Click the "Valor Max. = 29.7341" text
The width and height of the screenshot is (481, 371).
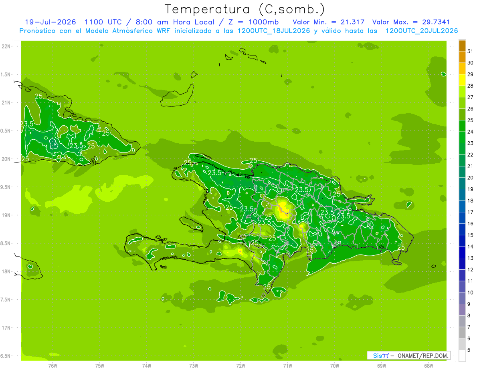(x=415, y=22)
